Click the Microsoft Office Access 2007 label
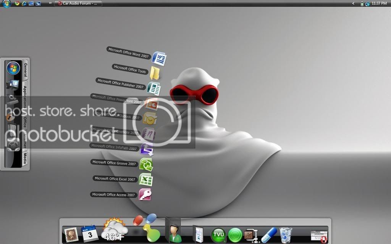 (113, 195)
